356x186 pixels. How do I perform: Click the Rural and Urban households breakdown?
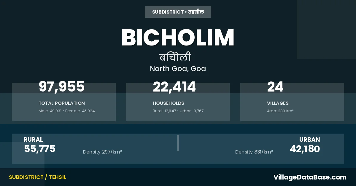pyautogui.click(x=178, y=111)
